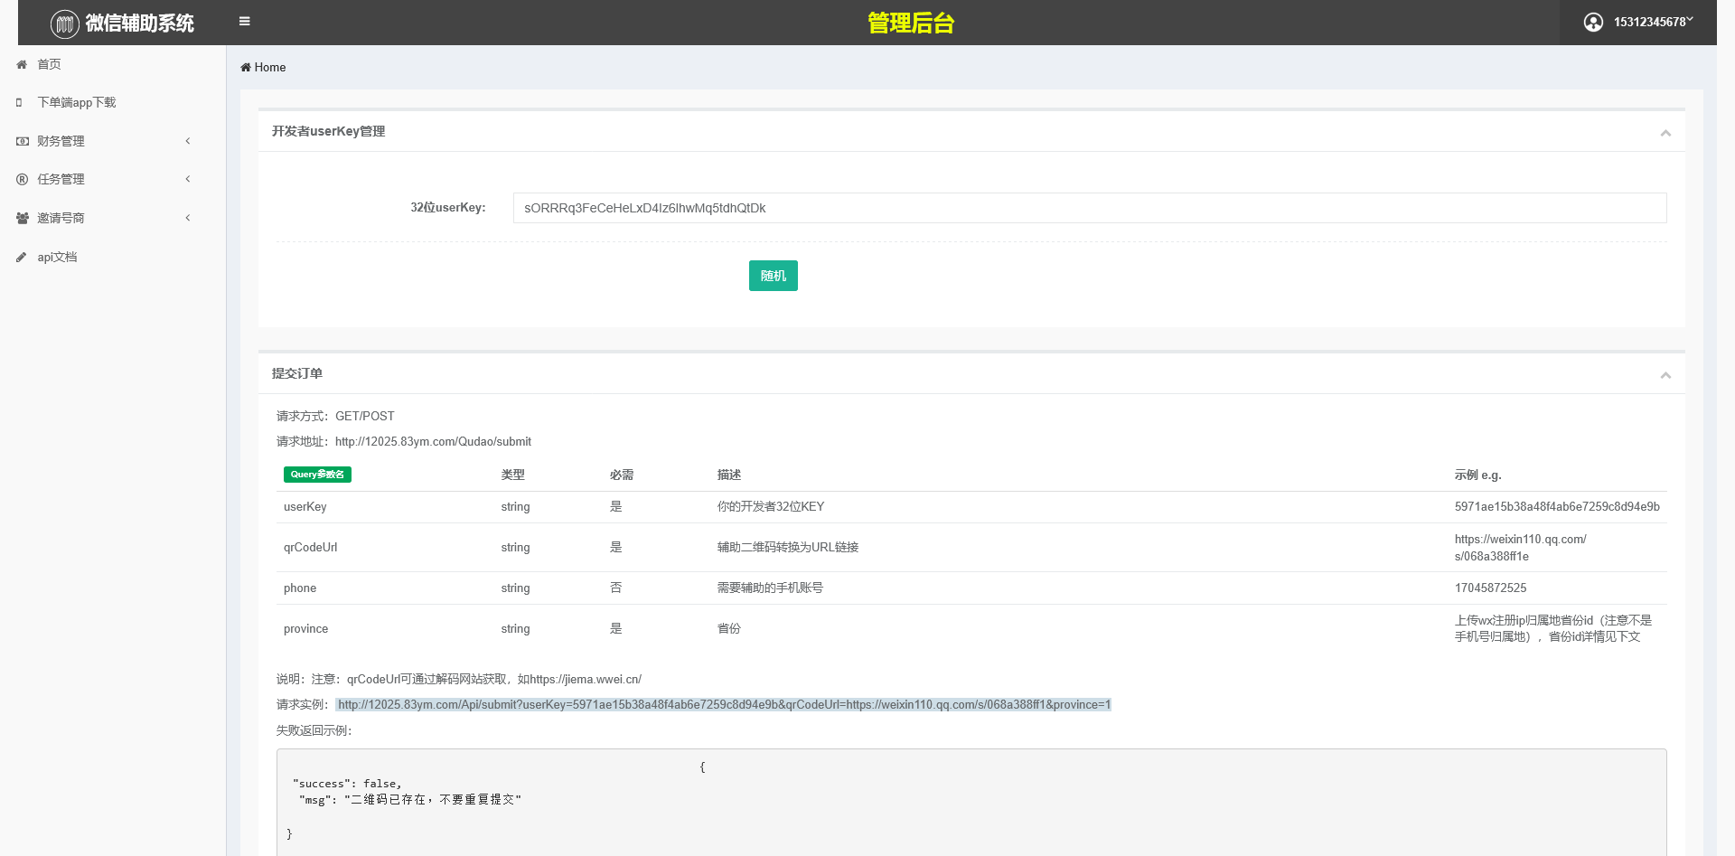
Task: Click the 辅助二维码转换为URL链接 description
Action: coord(788,547)
